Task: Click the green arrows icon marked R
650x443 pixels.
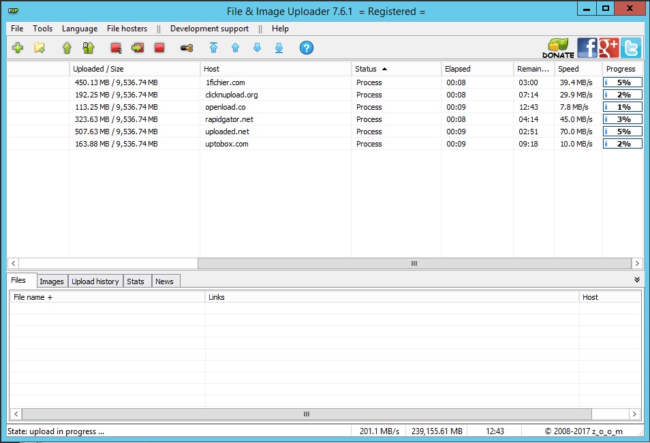Action: (x=89, y=48)
